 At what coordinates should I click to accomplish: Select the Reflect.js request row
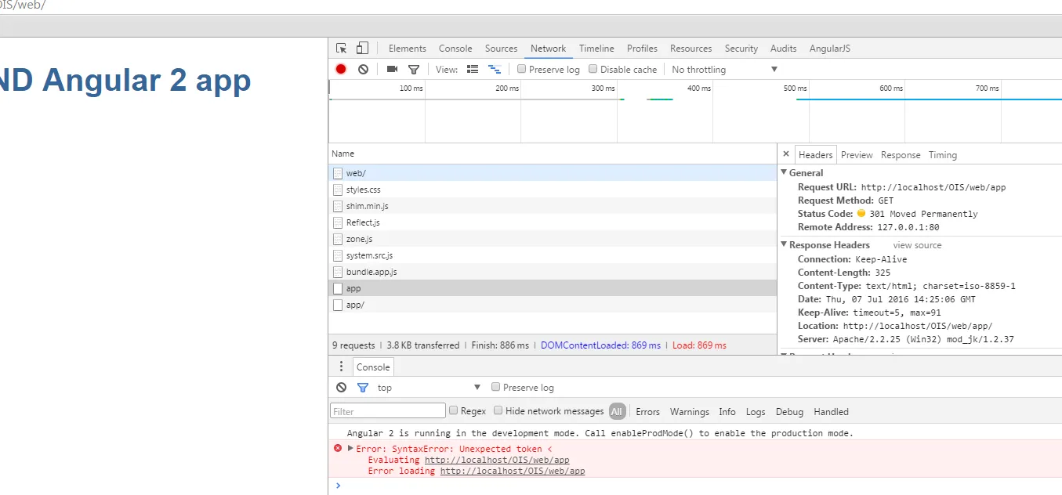[x=553, y=222]
